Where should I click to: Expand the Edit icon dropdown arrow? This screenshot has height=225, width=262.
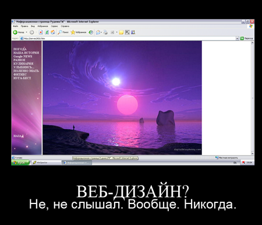tap(116, 32)
